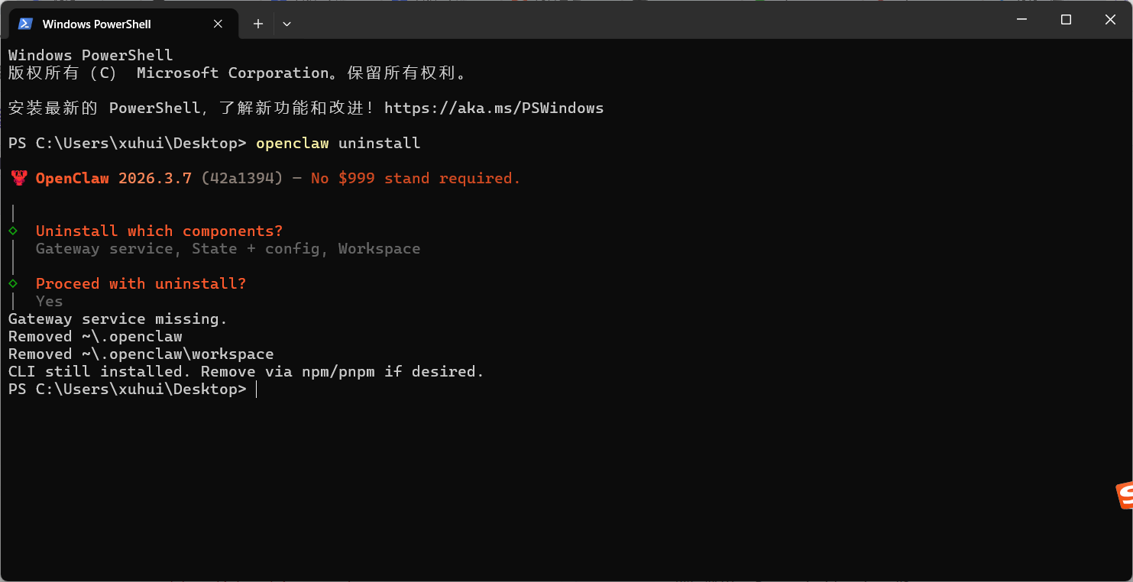Minimize the terminal window
Viewport: 1133px width, 582px height.
1021,20
